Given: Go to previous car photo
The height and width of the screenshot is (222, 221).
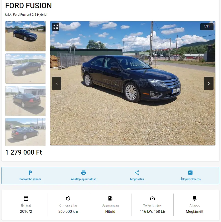Looking at the screenshot, I should (57, 83).
